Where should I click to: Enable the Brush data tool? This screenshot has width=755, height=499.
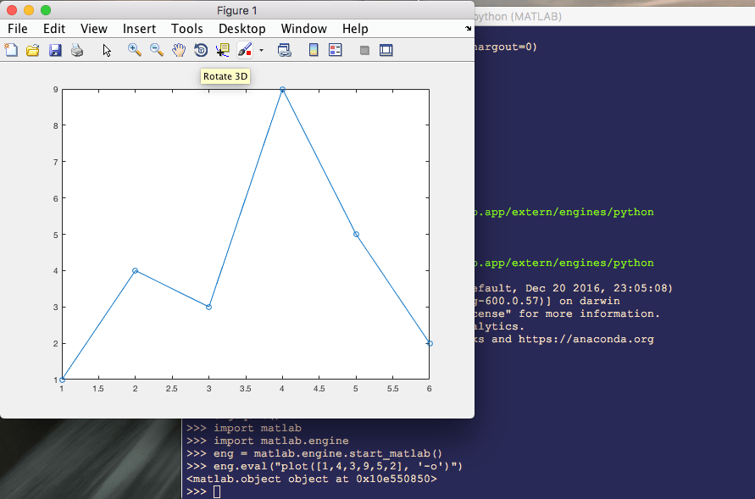coord(245,50)
